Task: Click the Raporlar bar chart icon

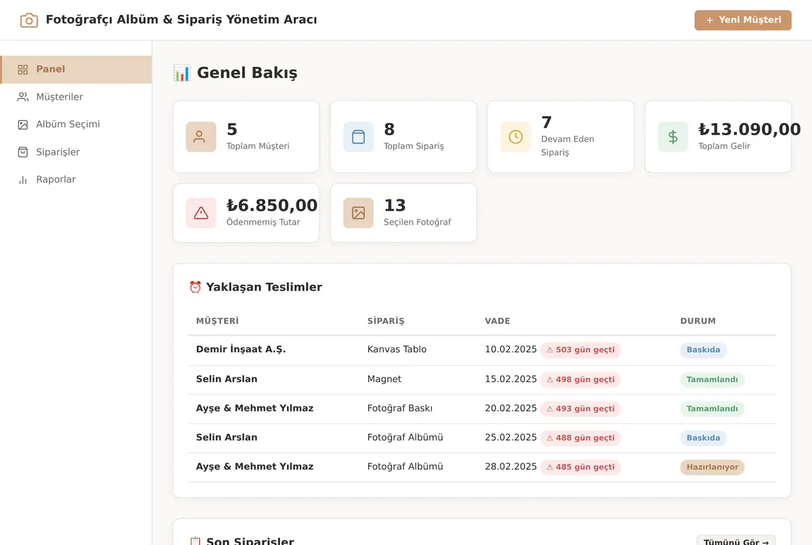Action: click(x=23, y=180)
